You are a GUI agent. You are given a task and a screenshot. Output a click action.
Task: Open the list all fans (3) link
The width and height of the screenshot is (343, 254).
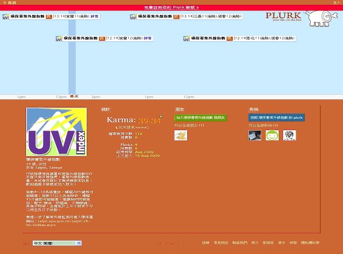263,125
